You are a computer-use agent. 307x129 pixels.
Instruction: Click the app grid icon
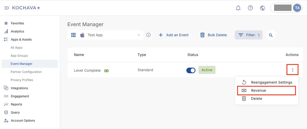pyautogui.click(x=73, y=35)
